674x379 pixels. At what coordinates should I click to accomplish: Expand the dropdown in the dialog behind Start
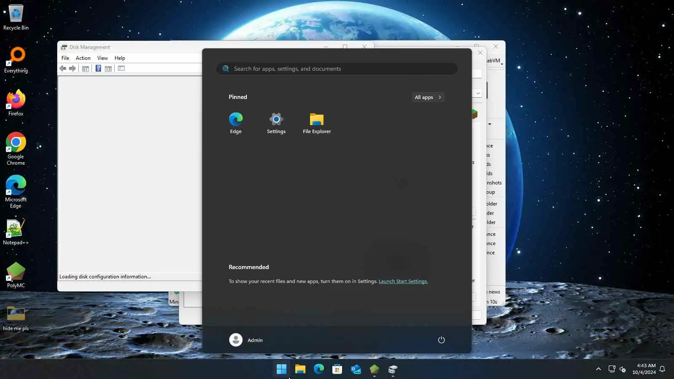click(478, 93)
